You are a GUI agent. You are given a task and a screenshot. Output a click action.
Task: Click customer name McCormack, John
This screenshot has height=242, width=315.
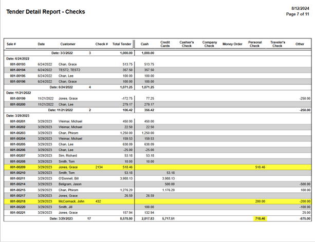pyautogui.click(x=72, y=201)
